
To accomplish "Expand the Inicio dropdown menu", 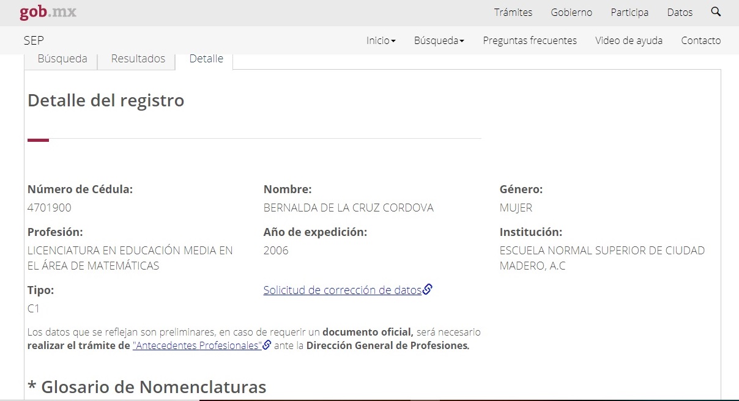I will pos(381,40).
